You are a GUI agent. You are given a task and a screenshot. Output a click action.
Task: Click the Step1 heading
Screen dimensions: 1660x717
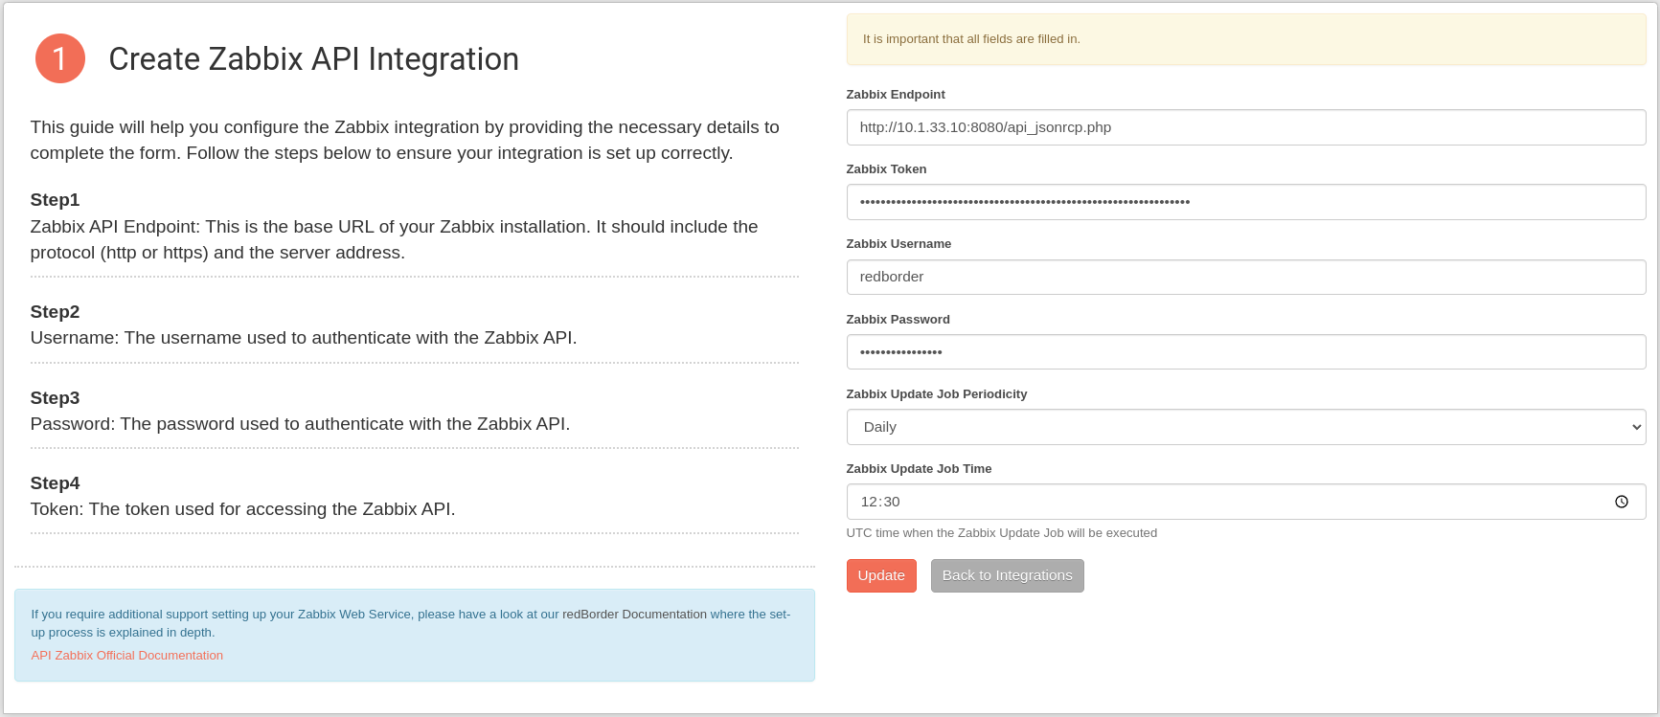point(55,200)
